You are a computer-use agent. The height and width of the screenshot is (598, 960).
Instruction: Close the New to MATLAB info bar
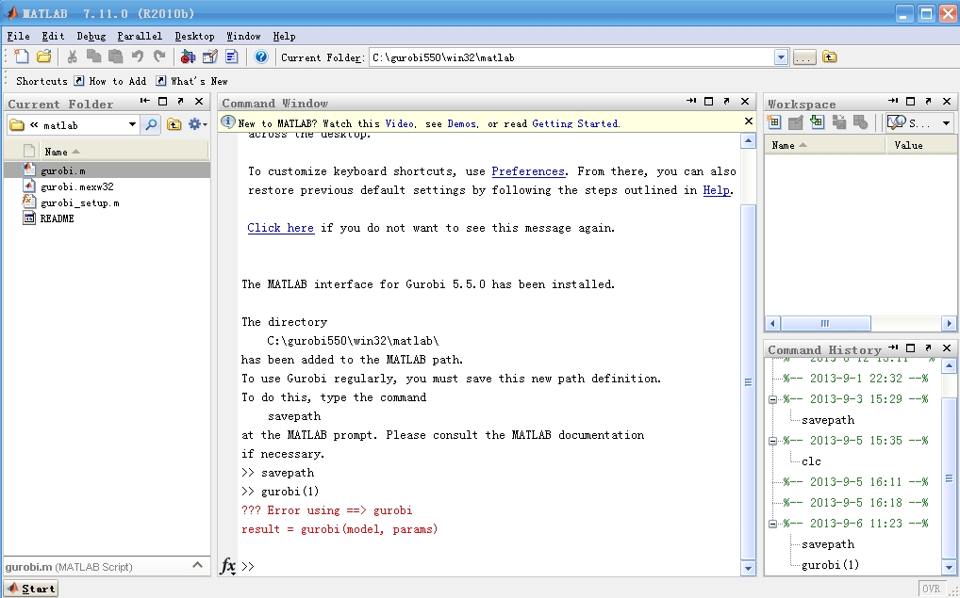point(748,121)
